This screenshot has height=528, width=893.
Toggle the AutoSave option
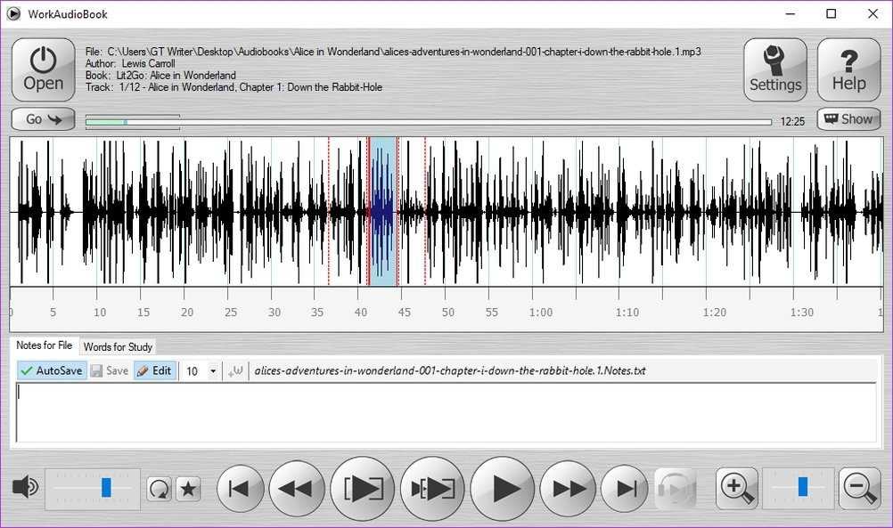pyautogui.click(x=52, y=370)
